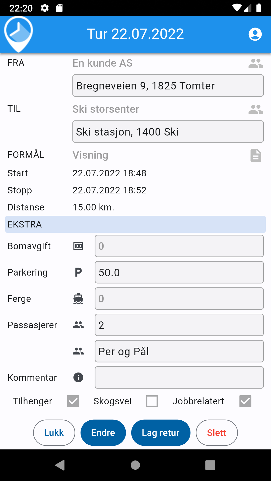The height and width of the screenshot is (481, 271).
Task: Click the info icon next to Kommentar
Action: click(x=78, y=377)
